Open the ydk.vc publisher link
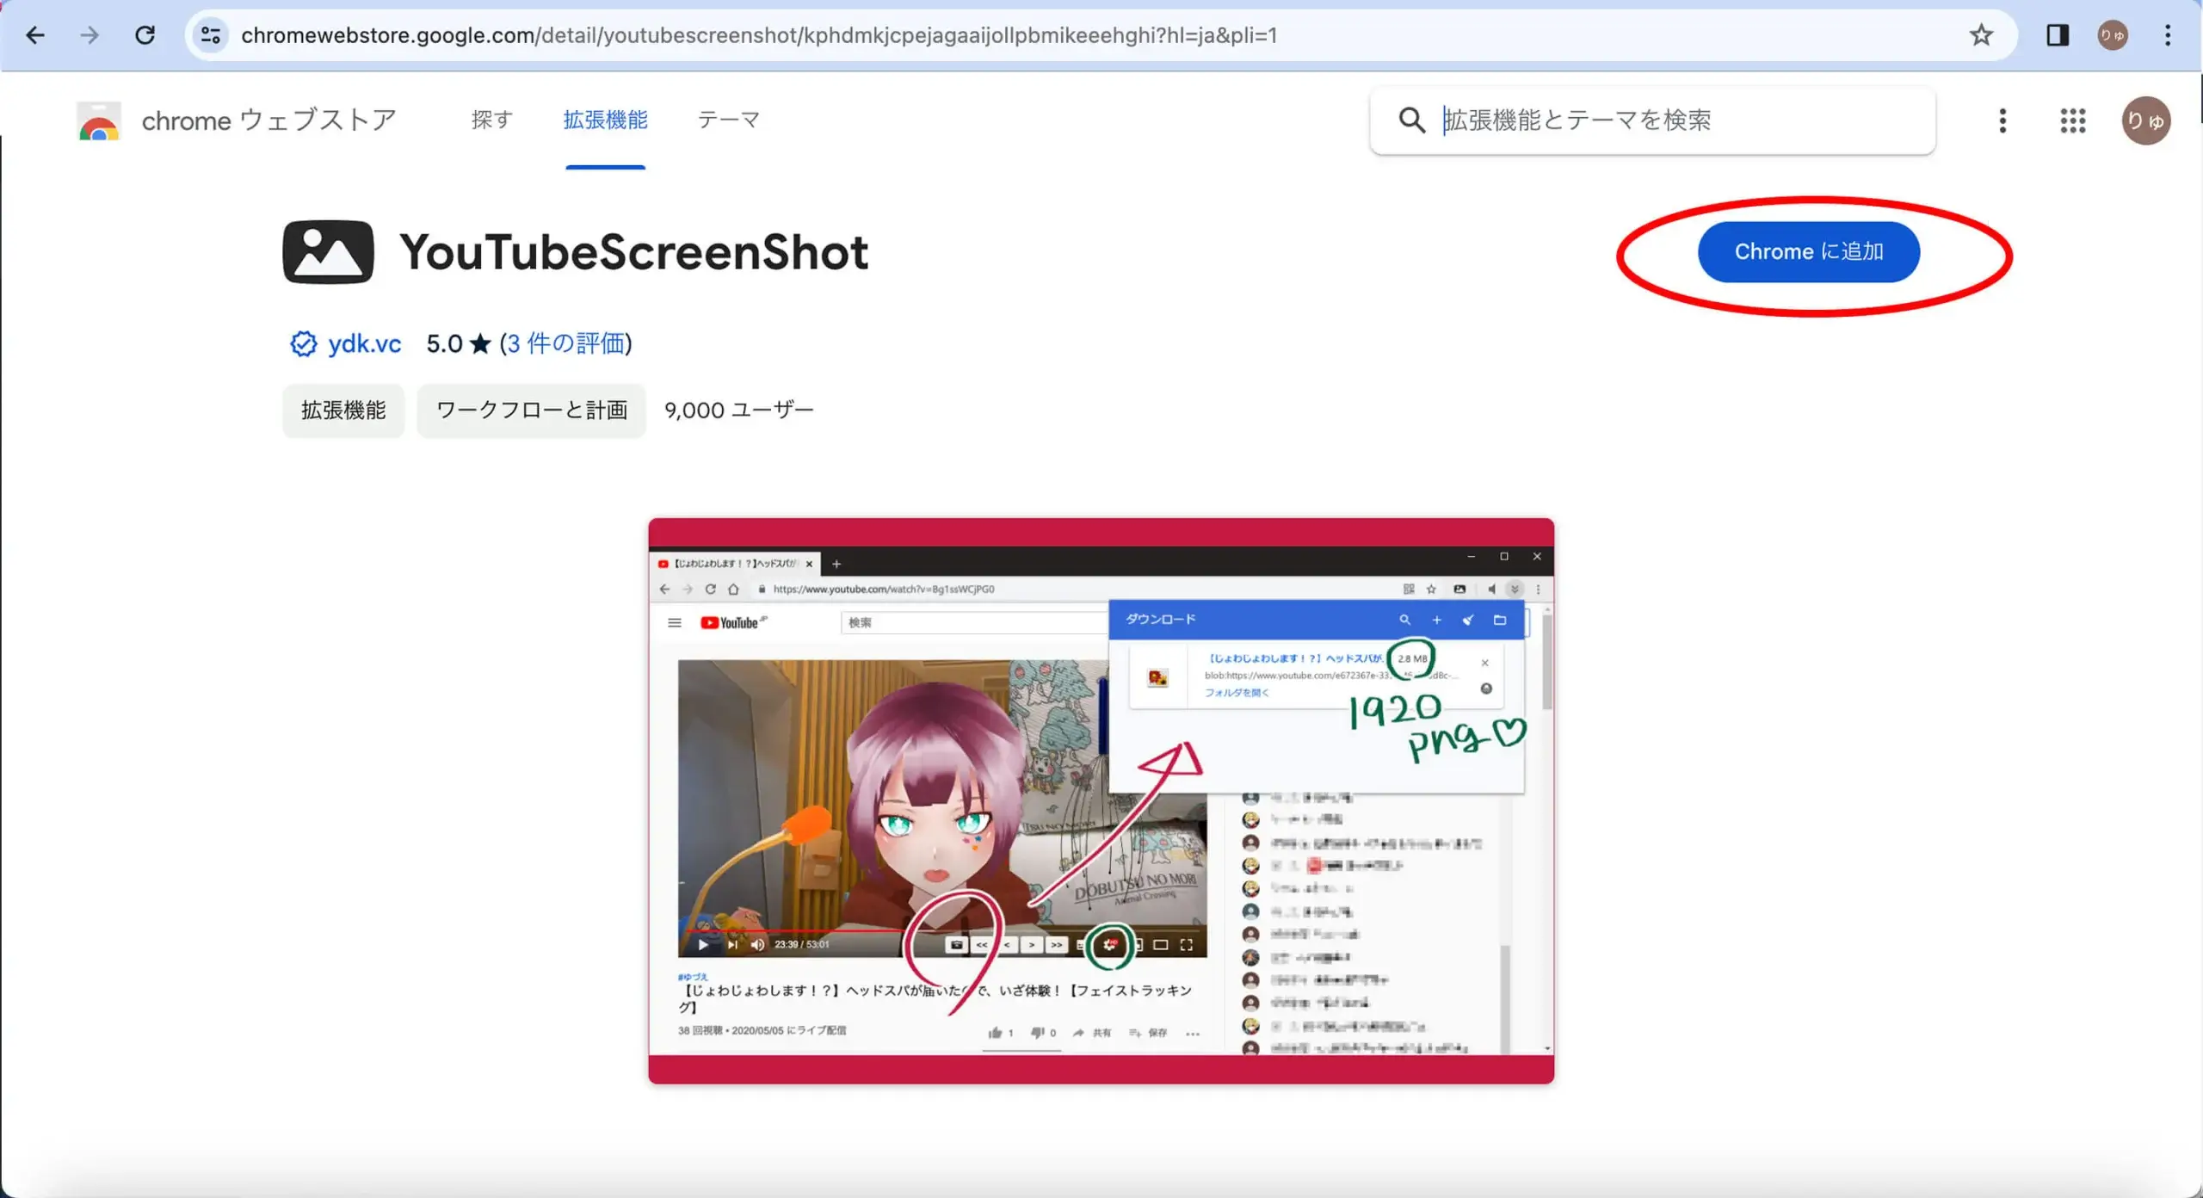The width and height of the screenshot is (2203, 1198). (364, 343)
